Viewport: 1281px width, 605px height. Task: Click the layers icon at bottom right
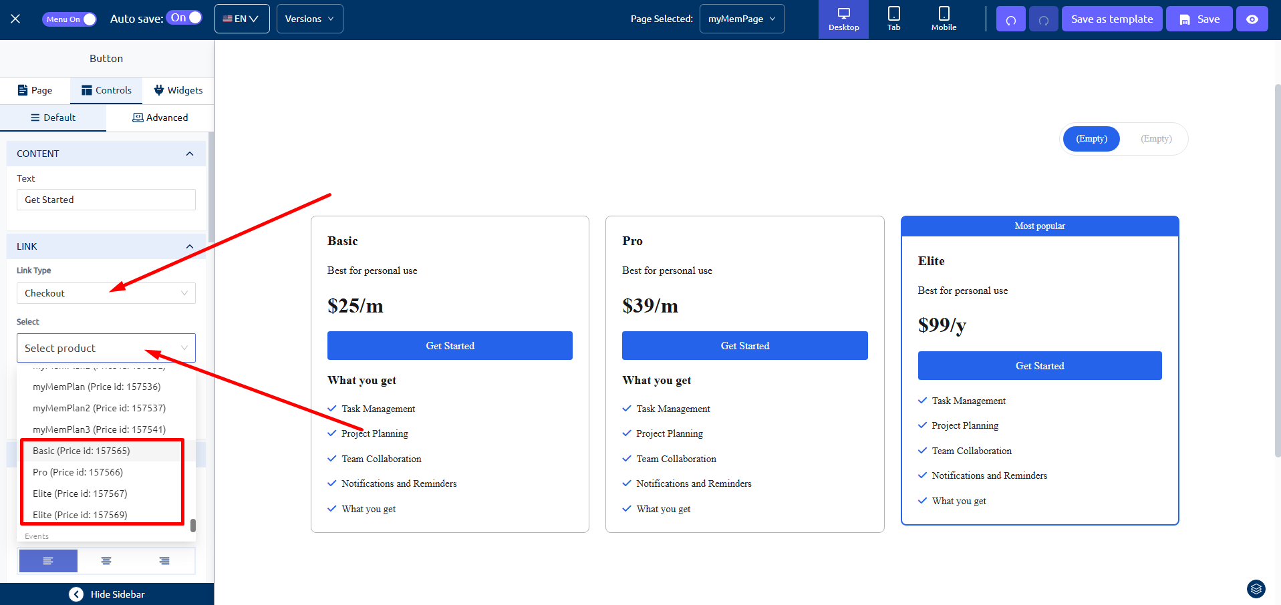pyautogui.click(x=1256, y=588)
